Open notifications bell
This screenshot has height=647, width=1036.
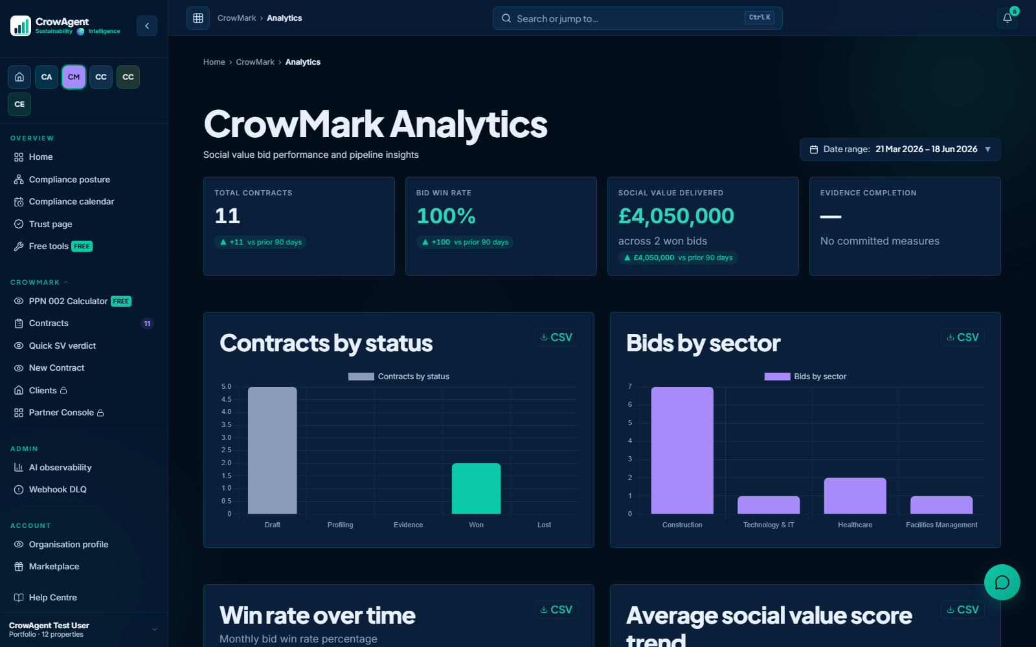(1008, 18)
